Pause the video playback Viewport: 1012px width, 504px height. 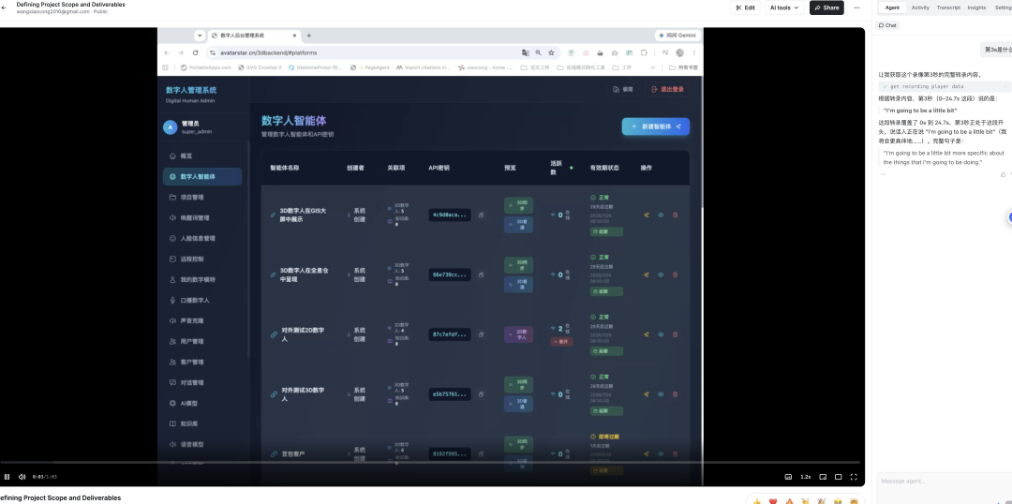click(7, 477)
